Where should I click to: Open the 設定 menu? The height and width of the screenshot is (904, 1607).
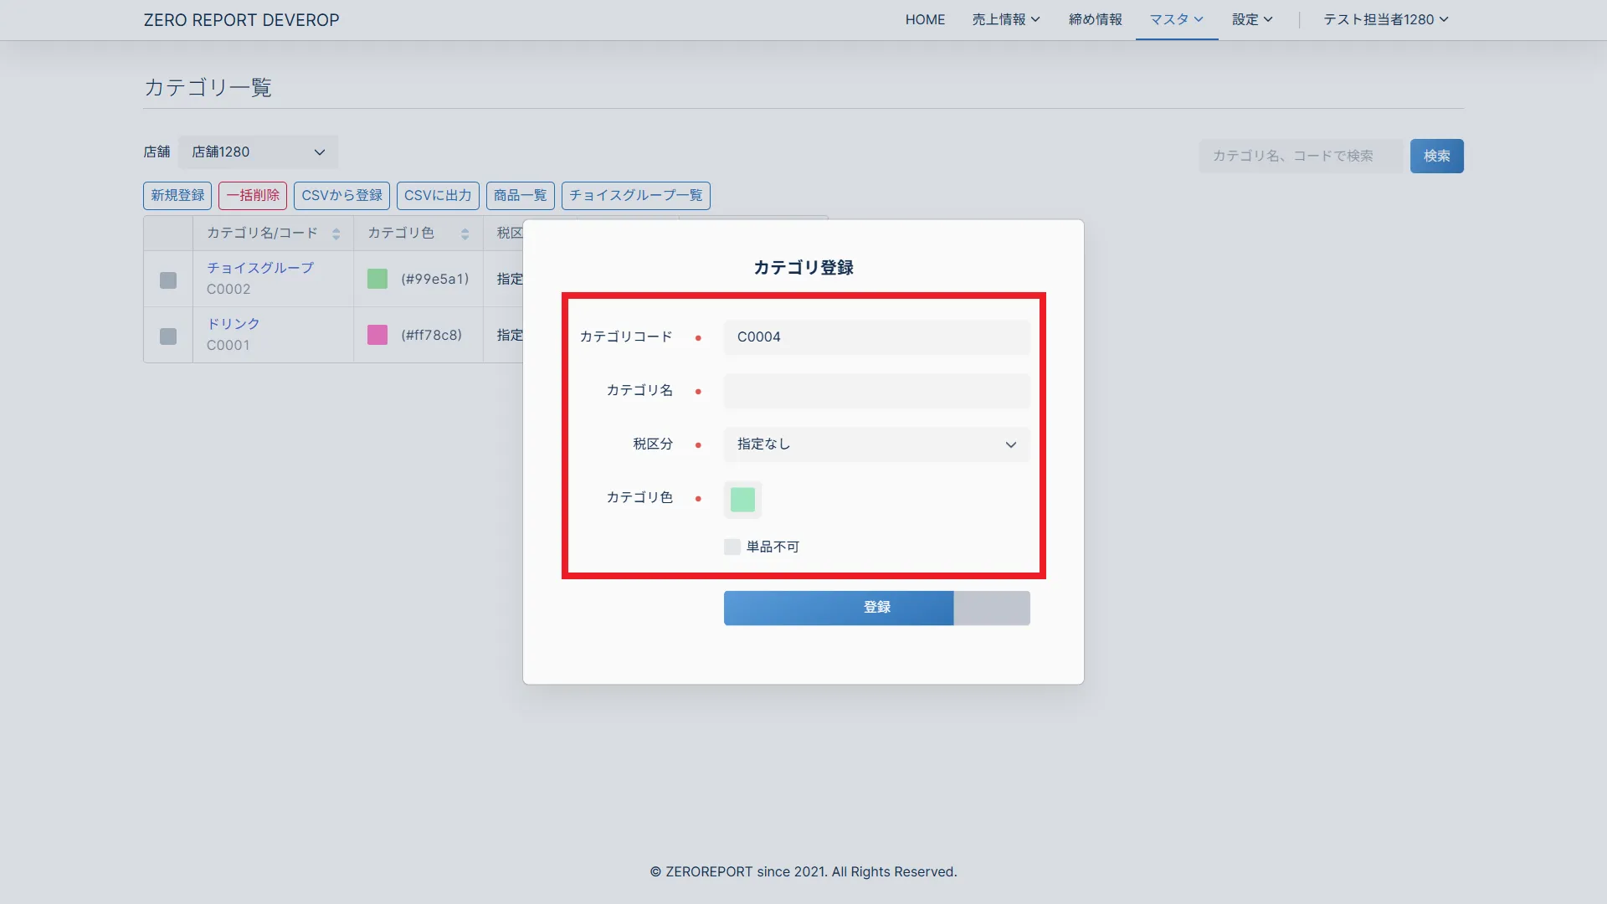point(1251,19)
